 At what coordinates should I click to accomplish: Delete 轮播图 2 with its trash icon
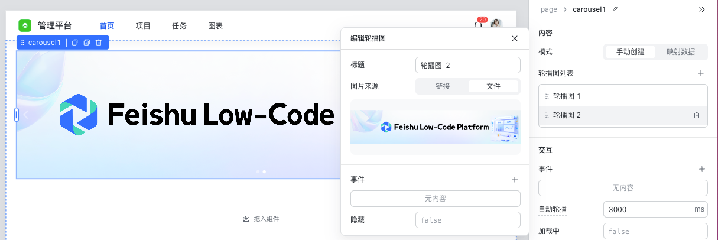point(697,115)
